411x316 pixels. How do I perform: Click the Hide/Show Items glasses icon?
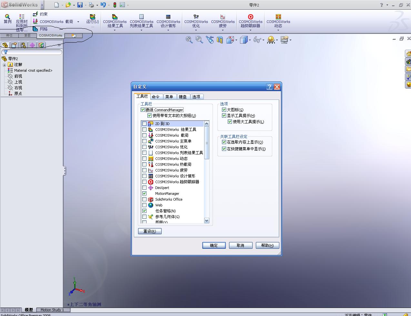click(x=257, y=40)
